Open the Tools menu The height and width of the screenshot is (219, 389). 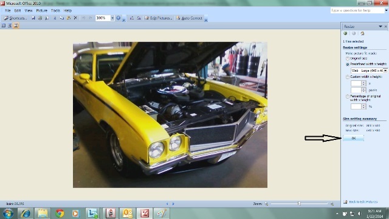pos(55,10)
